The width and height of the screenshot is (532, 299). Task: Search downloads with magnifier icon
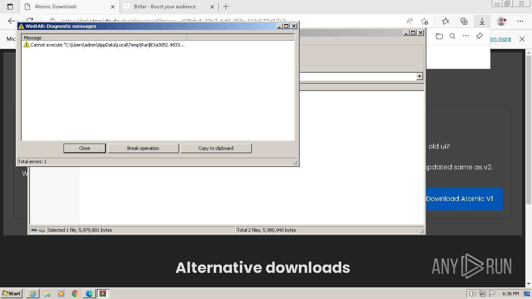(453, 36)
